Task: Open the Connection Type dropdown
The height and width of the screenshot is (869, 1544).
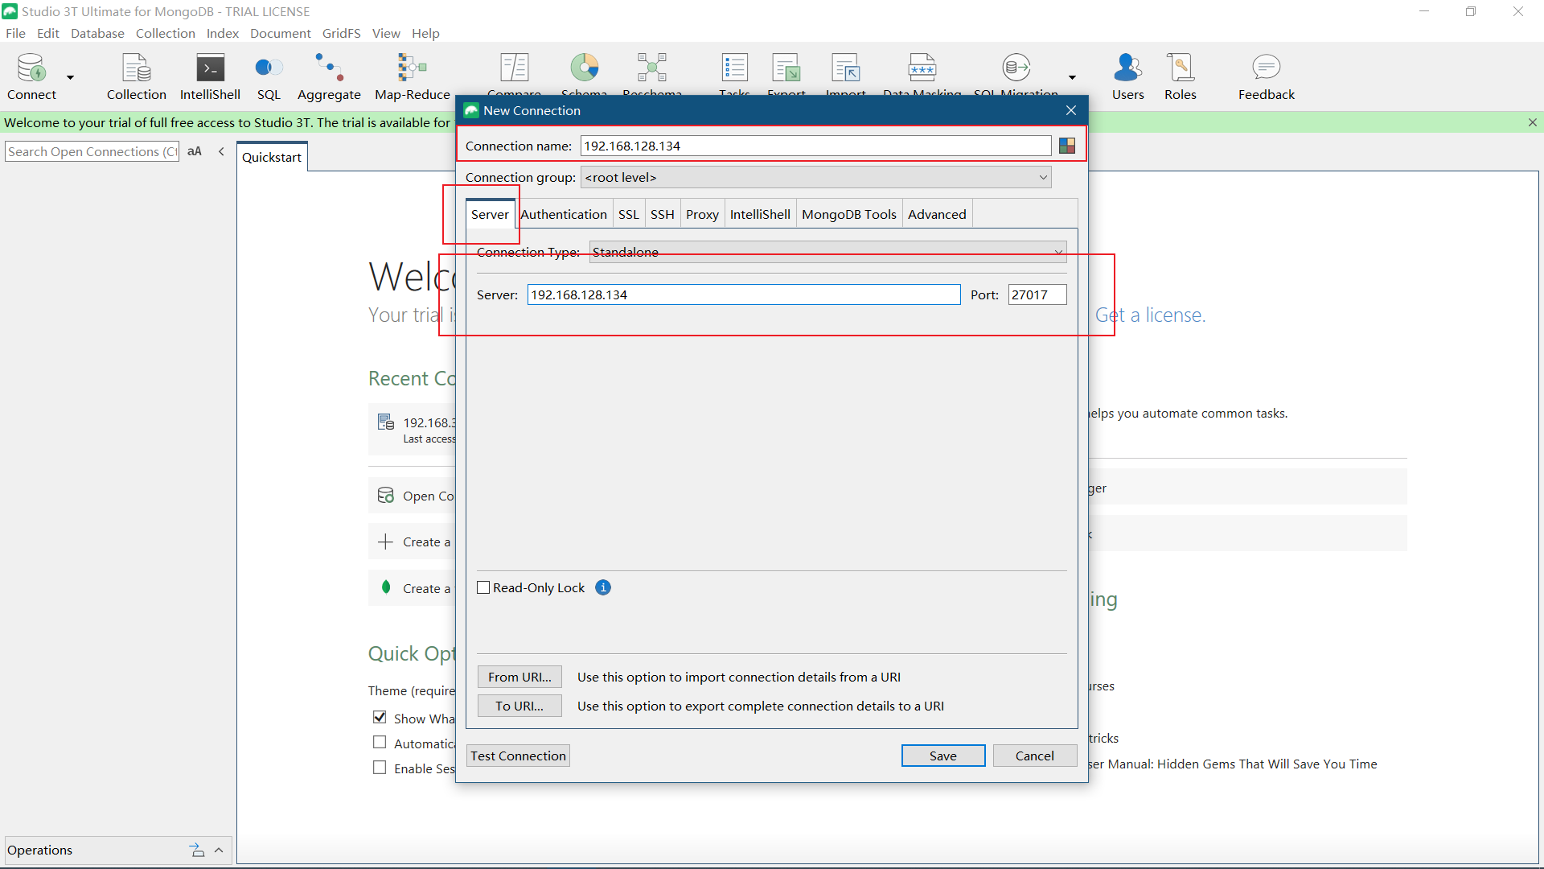Action: point(827,252)
